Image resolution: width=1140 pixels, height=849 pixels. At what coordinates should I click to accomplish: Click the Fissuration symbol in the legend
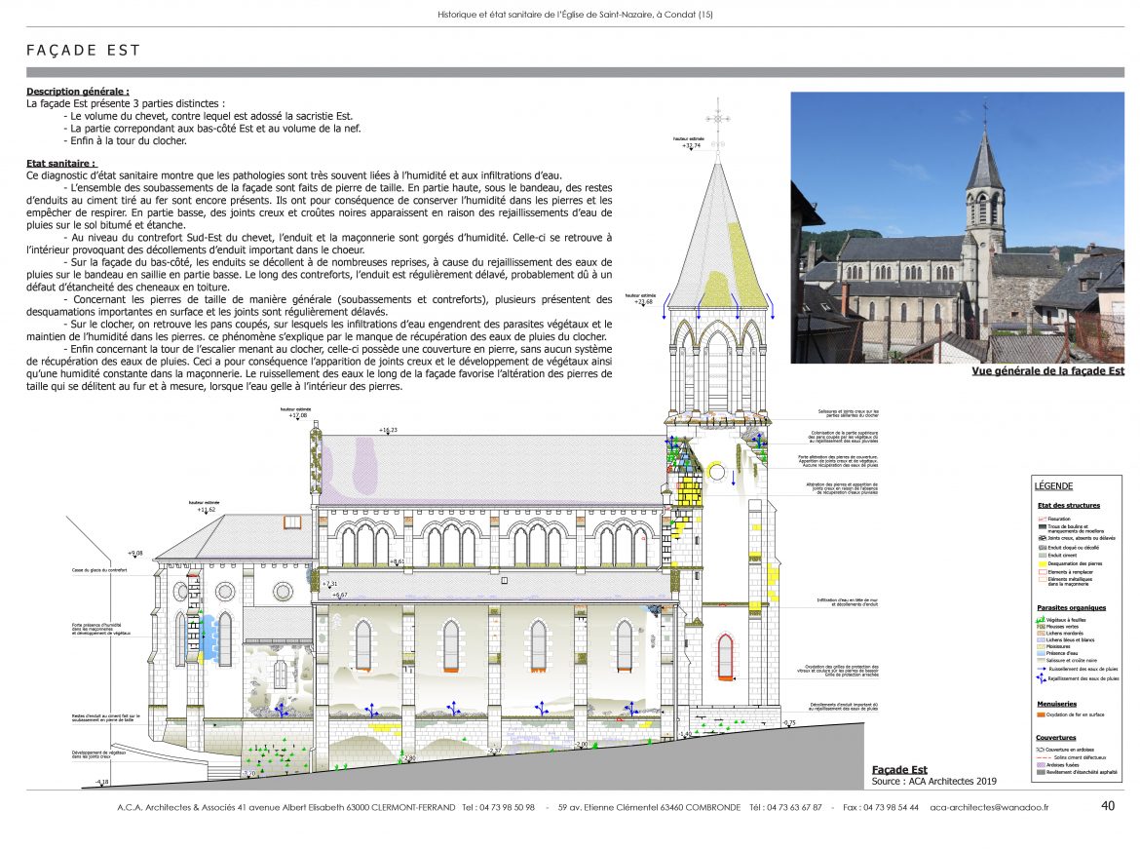pyautogui.click(x=1042, y=519)
